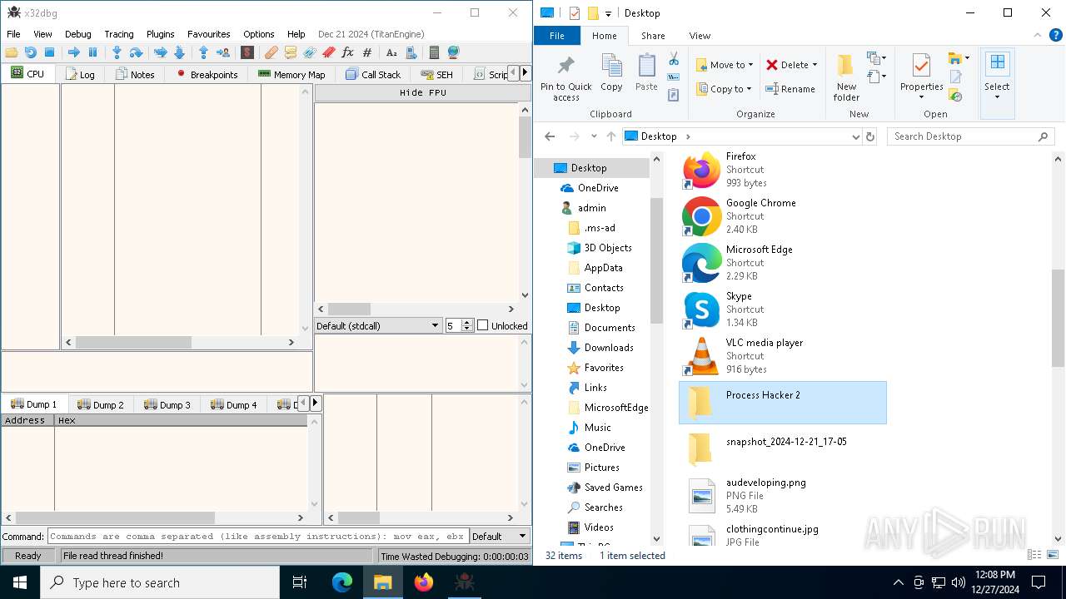The height and width of the screenshot is (599, 1066).
Task: Open the Patches band-aid icon
Action: [271, 52]
